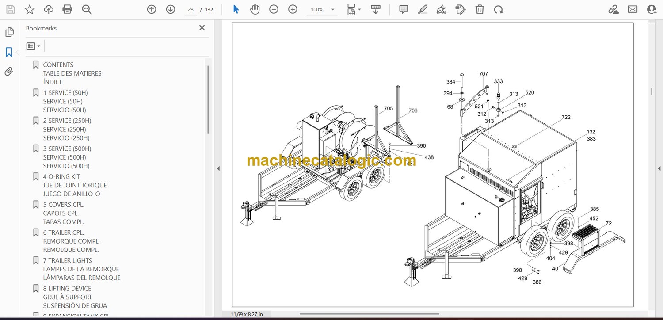The height and width of the screenshot is (320, 663).
Task: Click the read mode keyboard scroll icon
Action: 376,9
